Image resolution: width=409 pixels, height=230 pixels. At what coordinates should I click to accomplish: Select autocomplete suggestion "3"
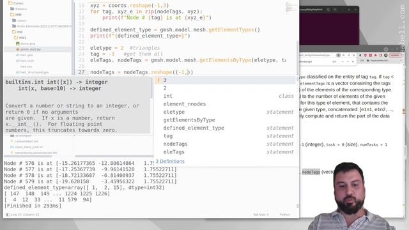tap(226, 80)
